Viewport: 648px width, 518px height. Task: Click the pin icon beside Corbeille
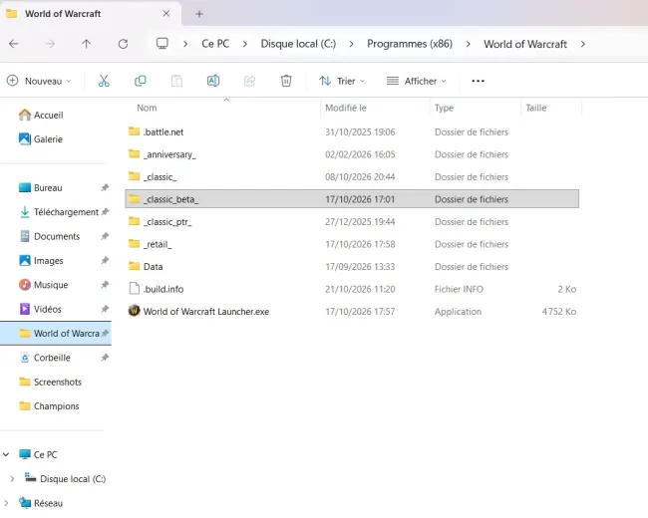tap(105, 358)
